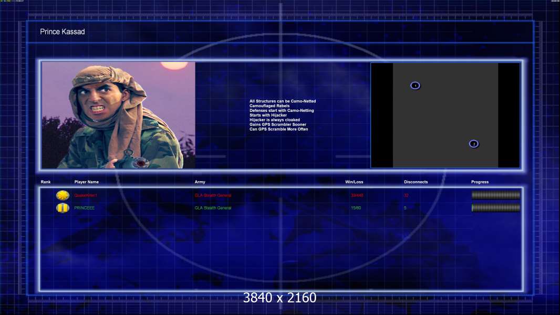Click the Prince Kassad title text

pos(63,31)
